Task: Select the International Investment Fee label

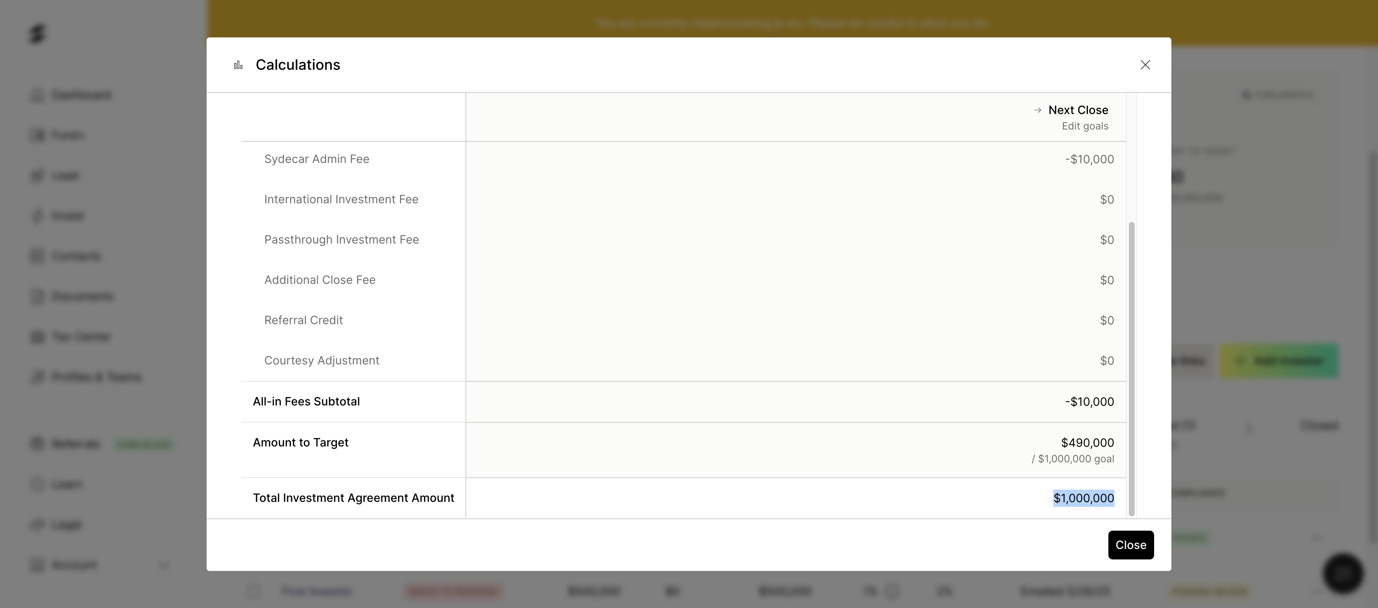Action: (341, 199)
